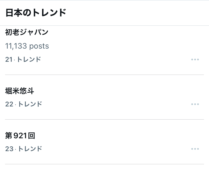Click the 日本のトレンド header title
Image resolution: width=209 pixels, height=169 pixels.
coord(36,13)
